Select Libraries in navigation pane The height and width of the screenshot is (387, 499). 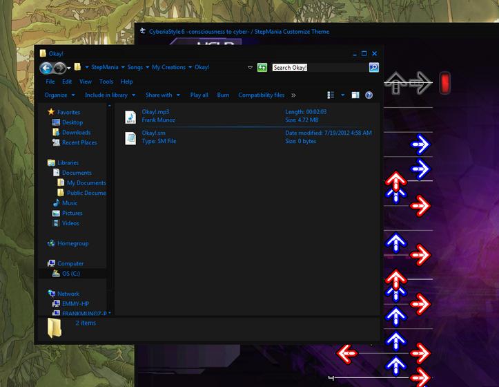[x=68, y=162]
